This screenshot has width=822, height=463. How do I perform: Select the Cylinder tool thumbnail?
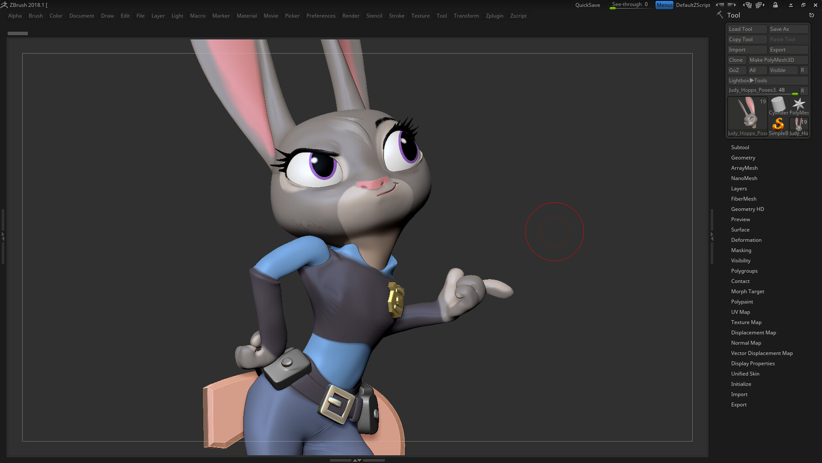778,105
